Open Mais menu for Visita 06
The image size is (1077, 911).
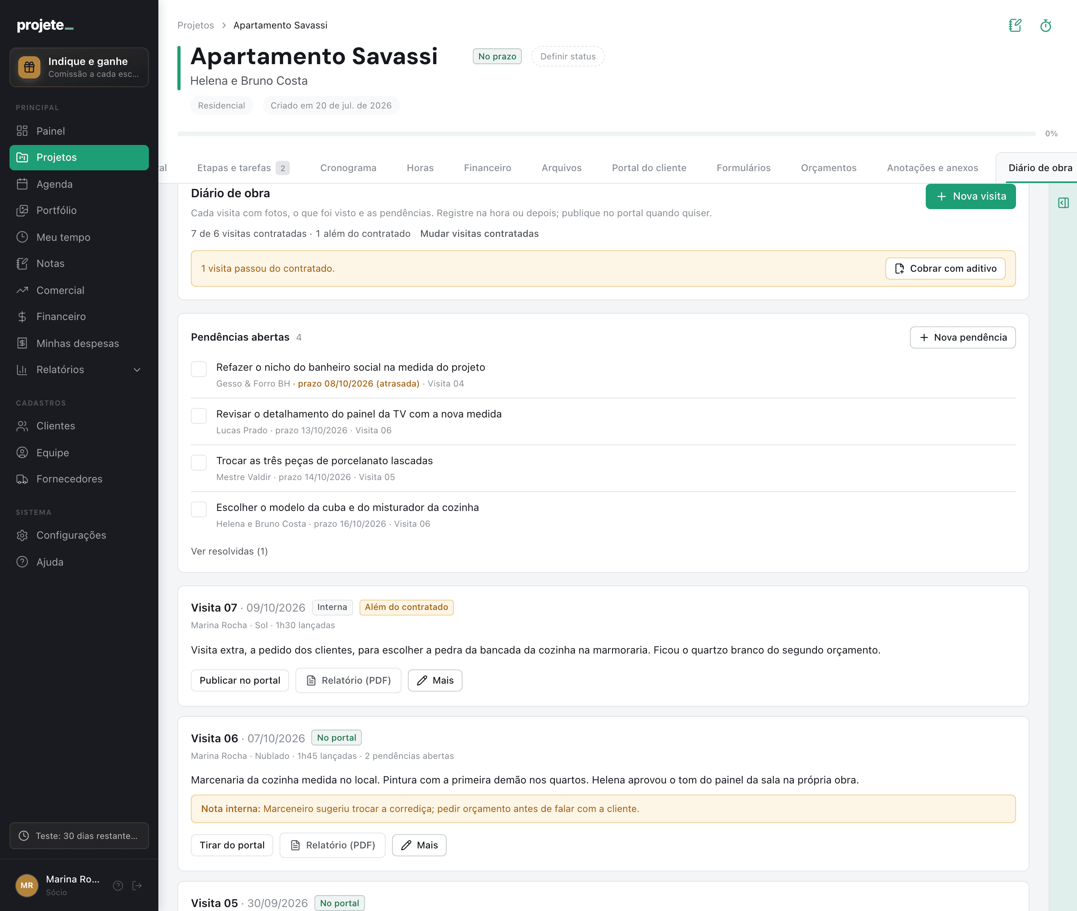[419, 845]
